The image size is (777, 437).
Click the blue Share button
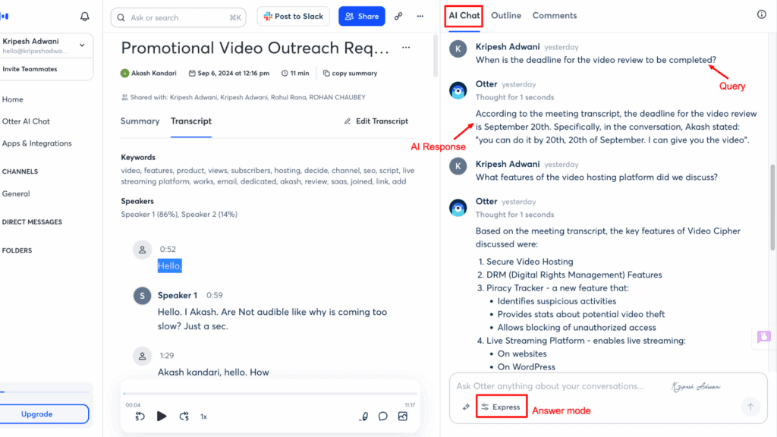pos(362,17)
